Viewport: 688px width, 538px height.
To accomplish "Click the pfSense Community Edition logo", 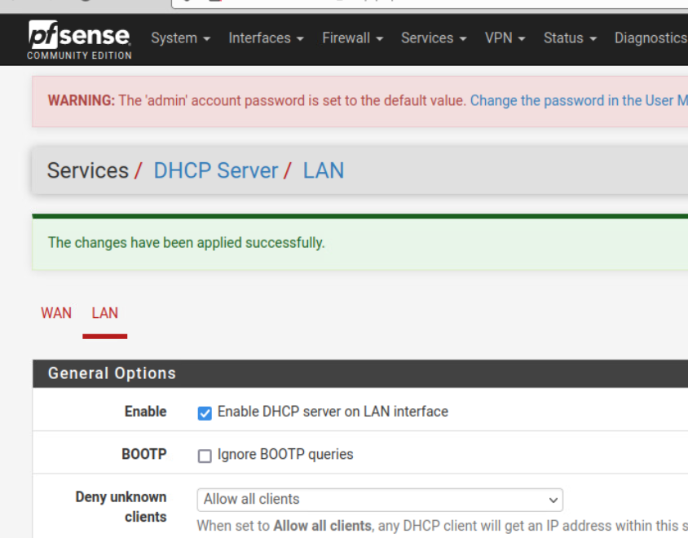I will point(79,39).
